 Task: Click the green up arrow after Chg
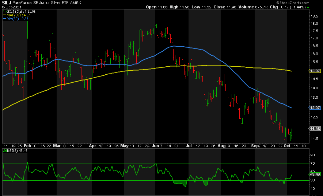pyautogui.click(x=308, y=7)
